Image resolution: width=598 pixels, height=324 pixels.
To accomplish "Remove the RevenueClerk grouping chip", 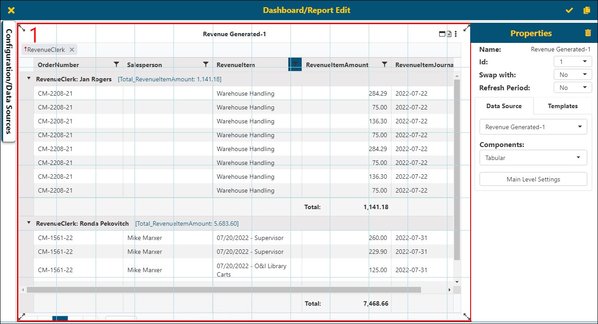I will pyautogui.click(x=72, y=50).
